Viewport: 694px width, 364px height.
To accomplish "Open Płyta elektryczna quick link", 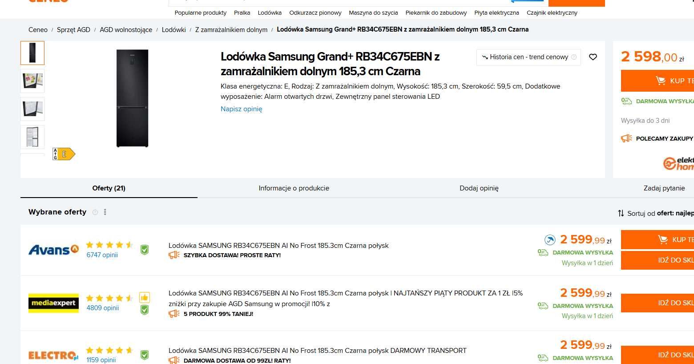I will (496, 13).
